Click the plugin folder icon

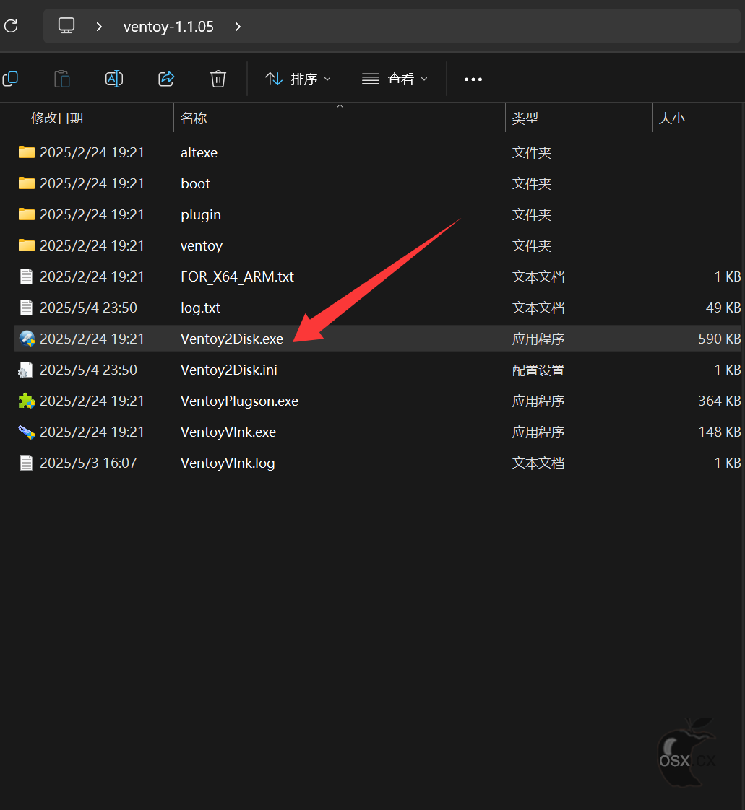pos(26,214)
